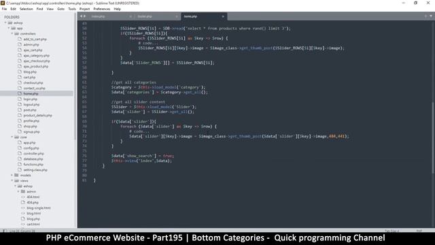This screenshot has height=245, width=435.
Task: Click the ajax_product.php file icon
Action: 20,67
